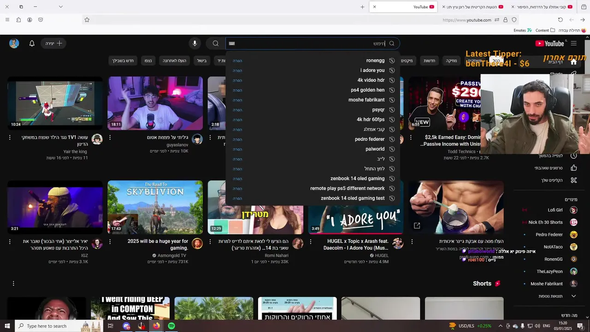Click the 'יצירה' create button

pos(54,43)
